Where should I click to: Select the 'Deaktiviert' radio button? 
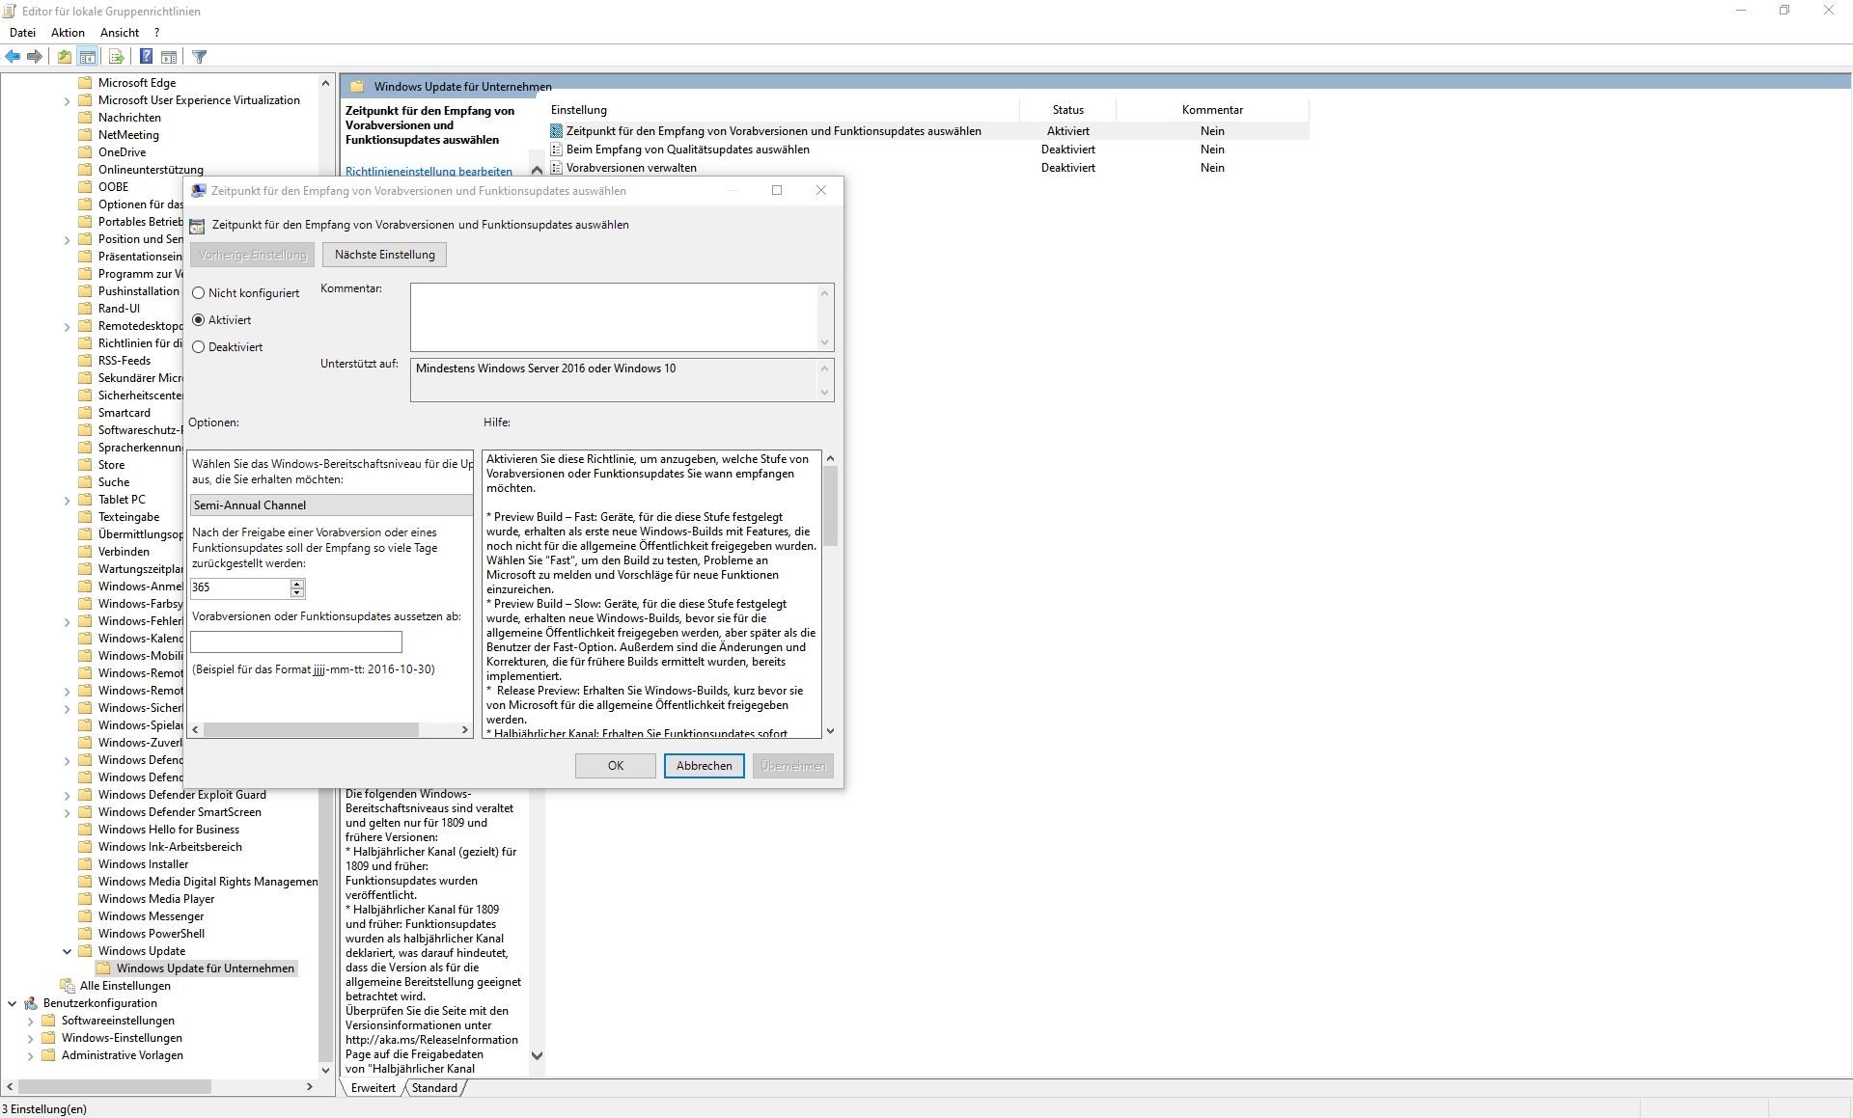pyautogui.click(x=199, y=347)
